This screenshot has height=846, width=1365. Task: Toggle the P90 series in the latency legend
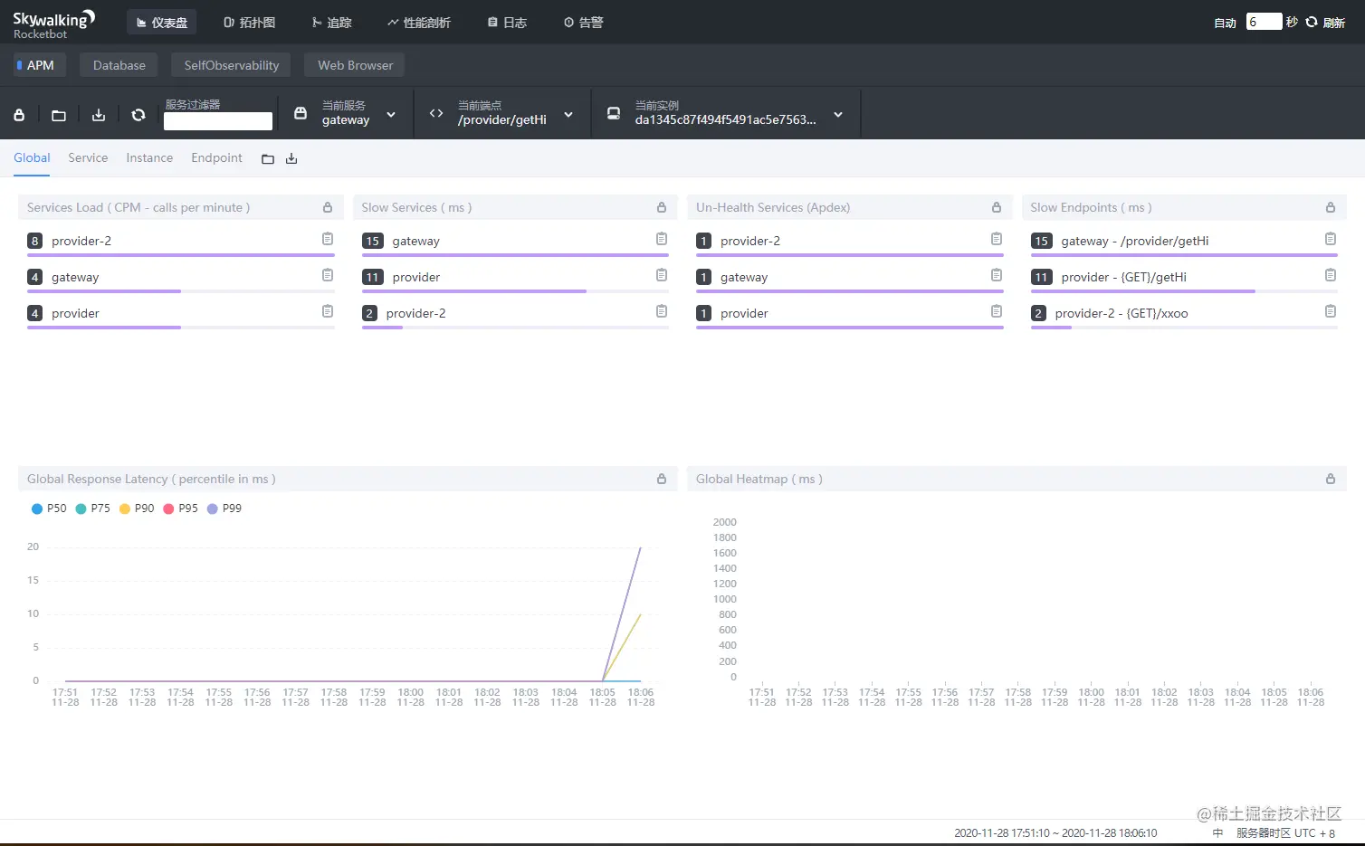137,509
